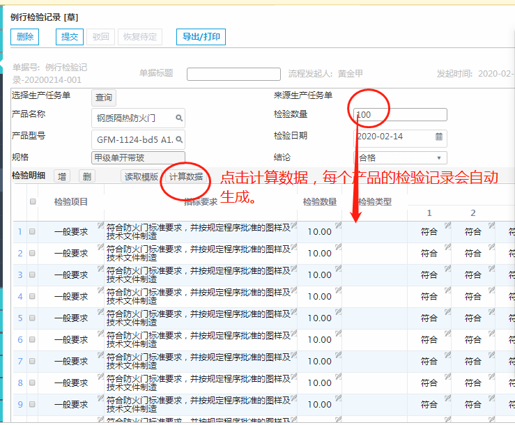Click the edit icon in row 1 column 1 符合 cell

click(x=447, y=225)
